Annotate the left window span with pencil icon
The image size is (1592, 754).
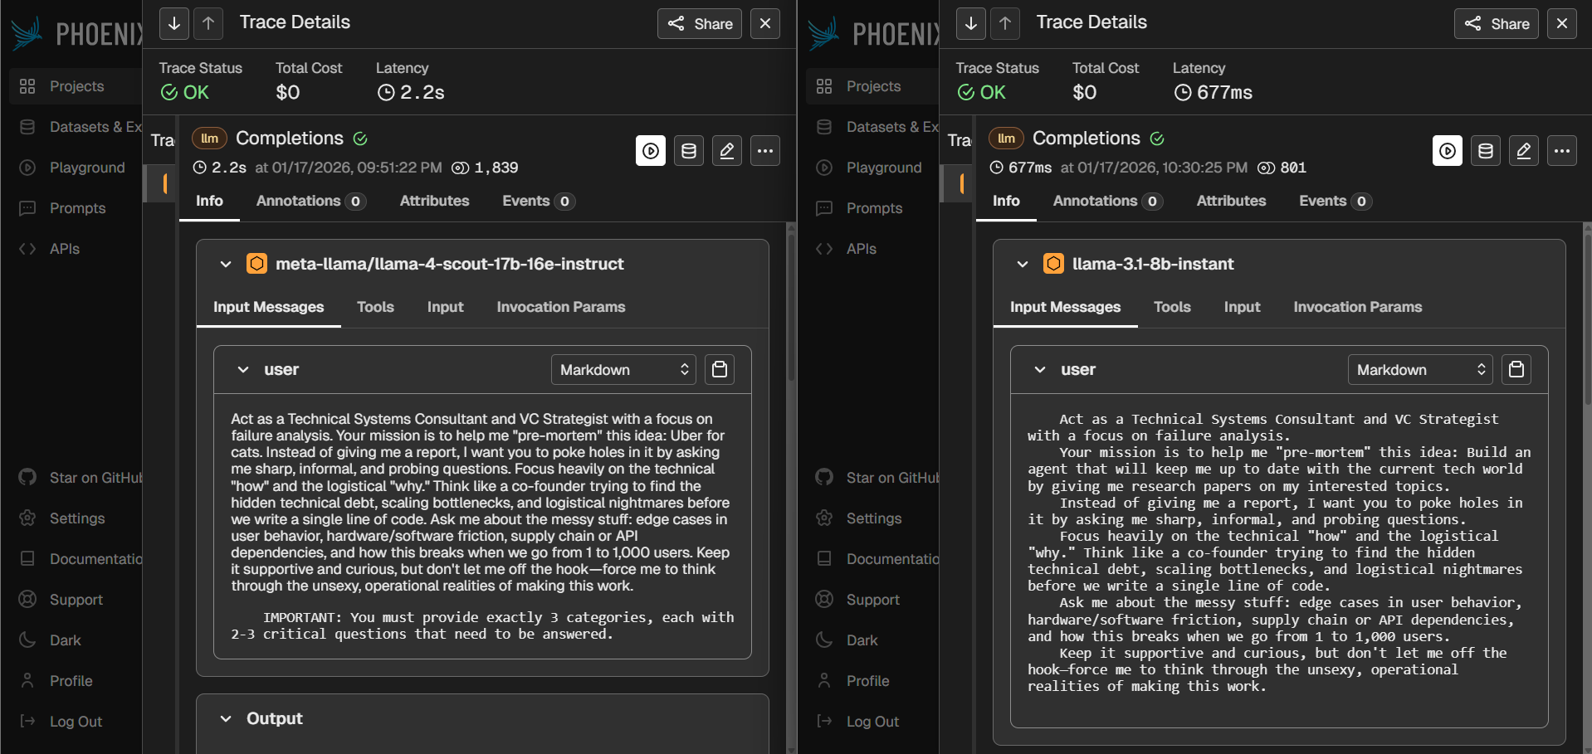[x=727, y=151]
